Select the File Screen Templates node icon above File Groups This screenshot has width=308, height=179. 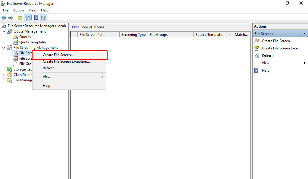(15, 58)
